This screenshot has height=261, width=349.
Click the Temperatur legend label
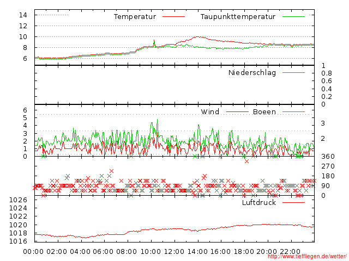tap(135, 17)
